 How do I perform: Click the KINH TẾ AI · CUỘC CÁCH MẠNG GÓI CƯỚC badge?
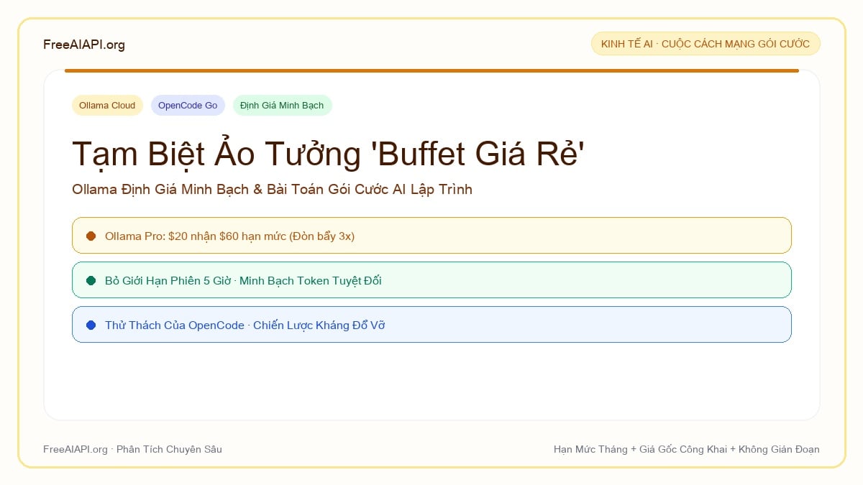[x=706, y=44]
